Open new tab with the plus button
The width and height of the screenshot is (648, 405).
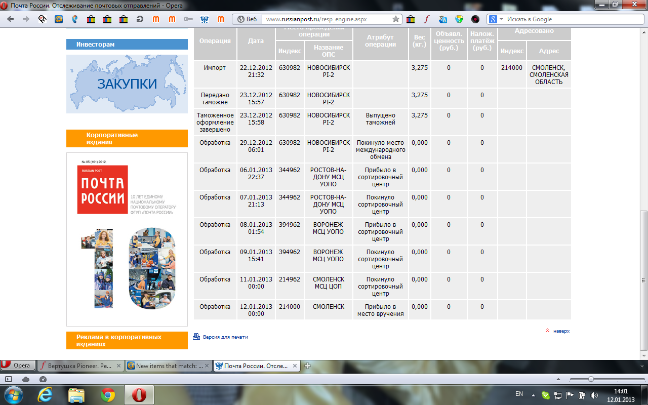point(307,366)
